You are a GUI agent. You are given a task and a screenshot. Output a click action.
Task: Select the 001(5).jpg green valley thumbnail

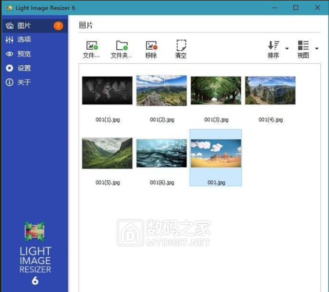pos(107,154)
